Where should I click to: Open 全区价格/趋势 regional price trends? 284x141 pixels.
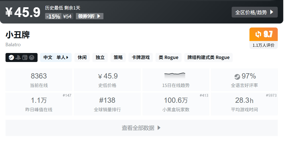coord(254,12)
